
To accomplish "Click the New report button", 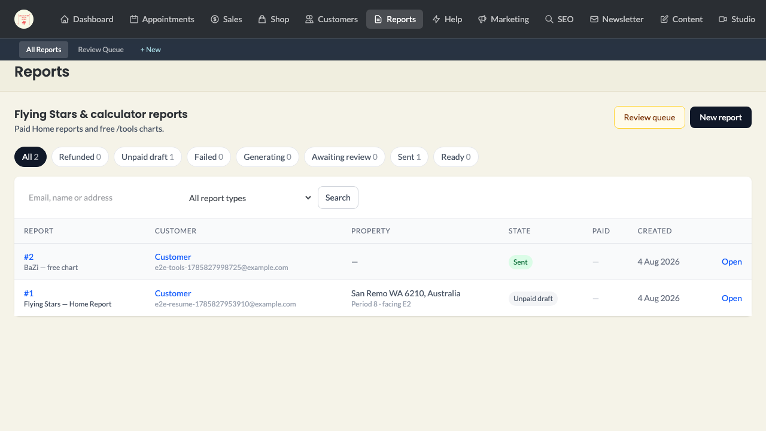I will [721, 117].
